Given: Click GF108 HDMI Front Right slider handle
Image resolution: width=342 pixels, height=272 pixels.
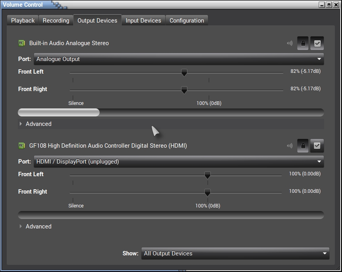Looking at the screenshot, I should [207, 192].
